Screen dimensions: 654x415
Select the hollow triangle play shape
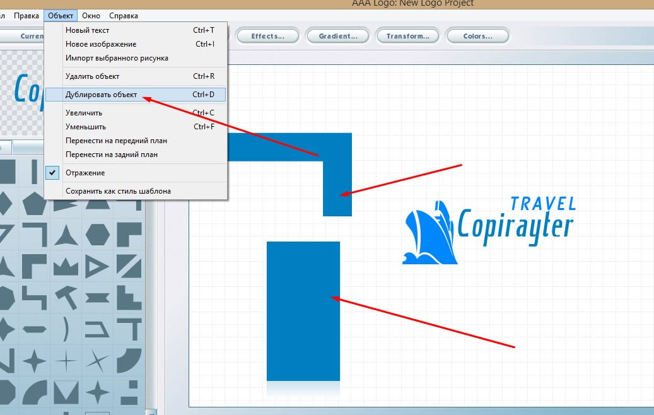(x=98, y=267)
